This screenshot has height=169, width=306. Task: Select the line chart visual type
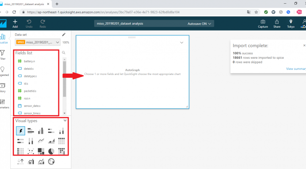tap(41, 141)
